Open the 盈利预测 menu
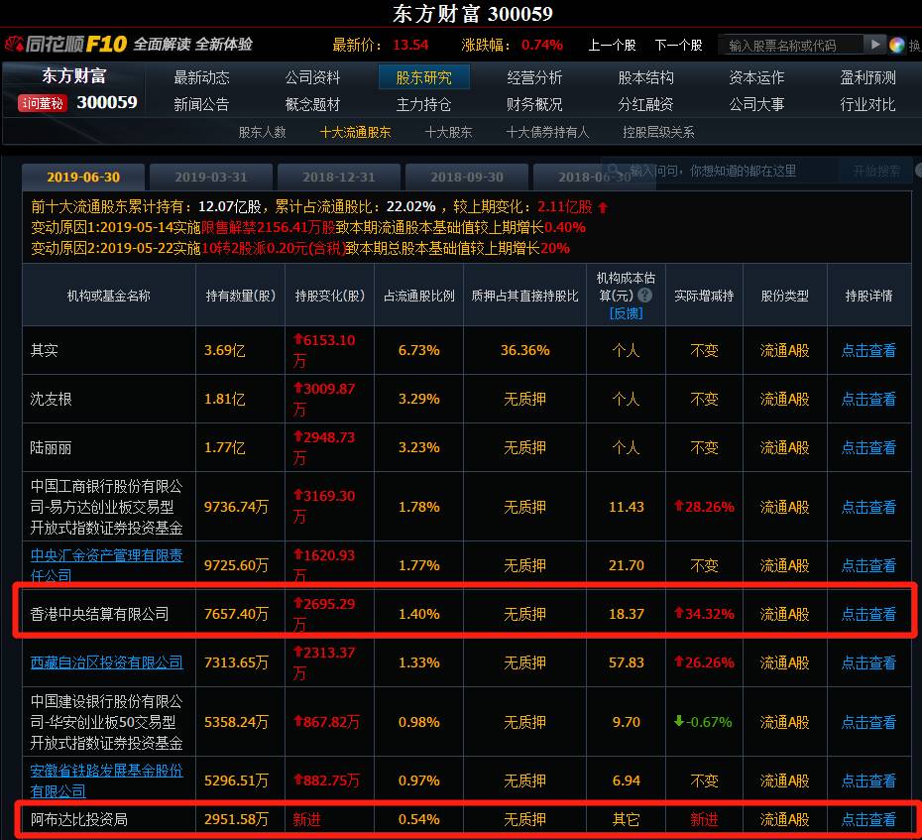 tap(867, 77)
